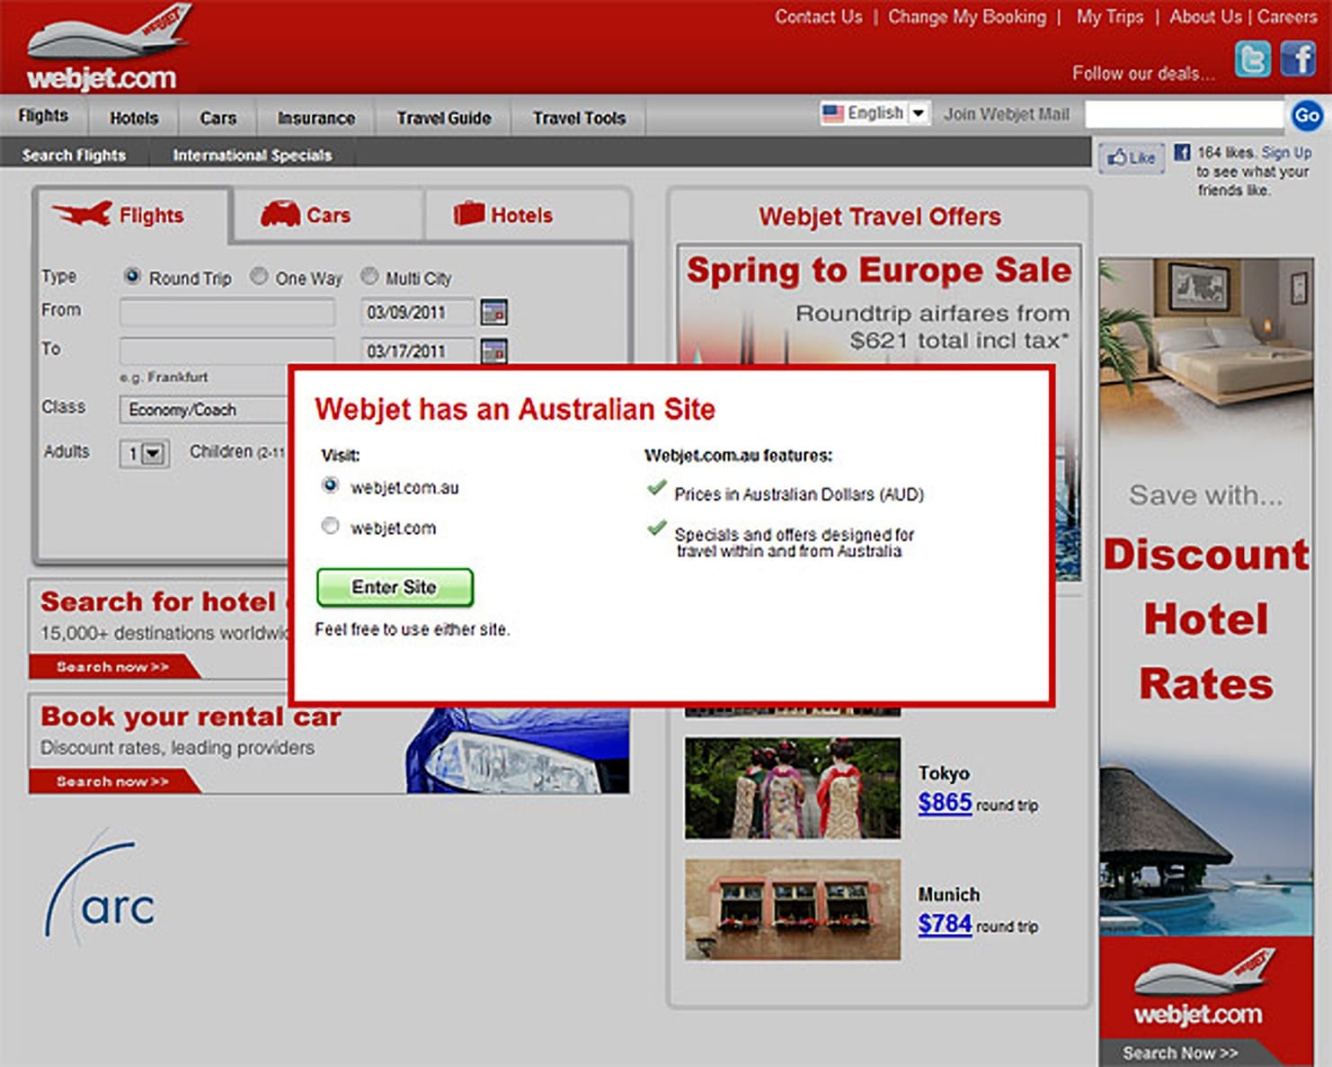Image resolution: width=1332 pixels, height=1067 pixels.
Task: Open the Economy/Coach class dropdown
Action: click(203, 410)
